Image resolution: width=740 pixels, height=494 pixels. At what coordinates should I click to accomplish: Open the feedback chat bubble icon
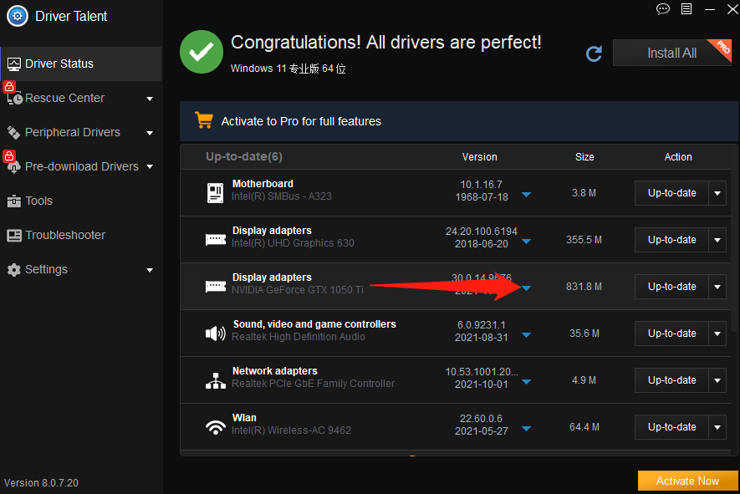coord(662,8)
